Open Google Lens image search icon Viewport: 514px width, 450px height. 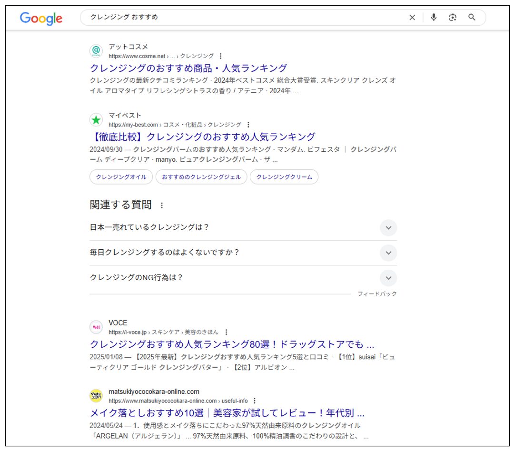(x=453, y=18)
